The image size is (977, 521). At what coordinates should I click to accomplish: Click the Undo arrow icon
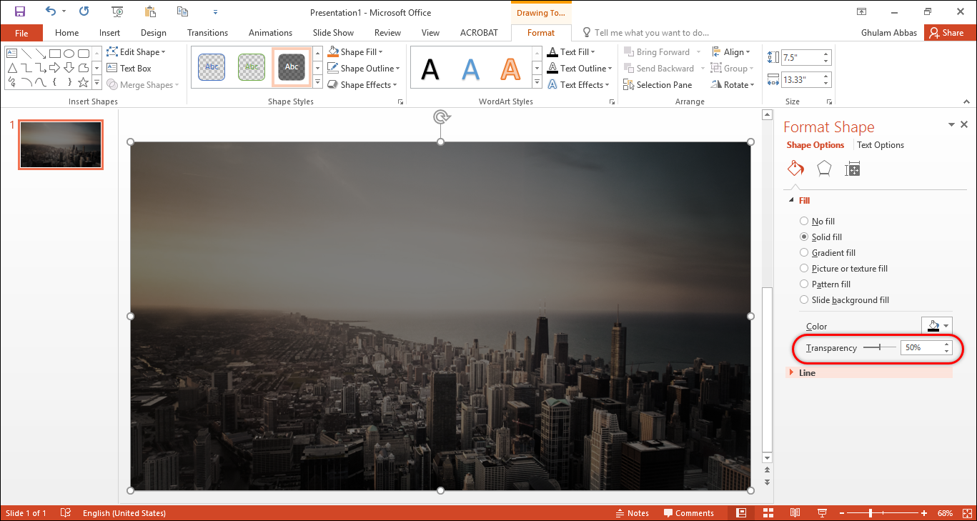pos(50,11)
